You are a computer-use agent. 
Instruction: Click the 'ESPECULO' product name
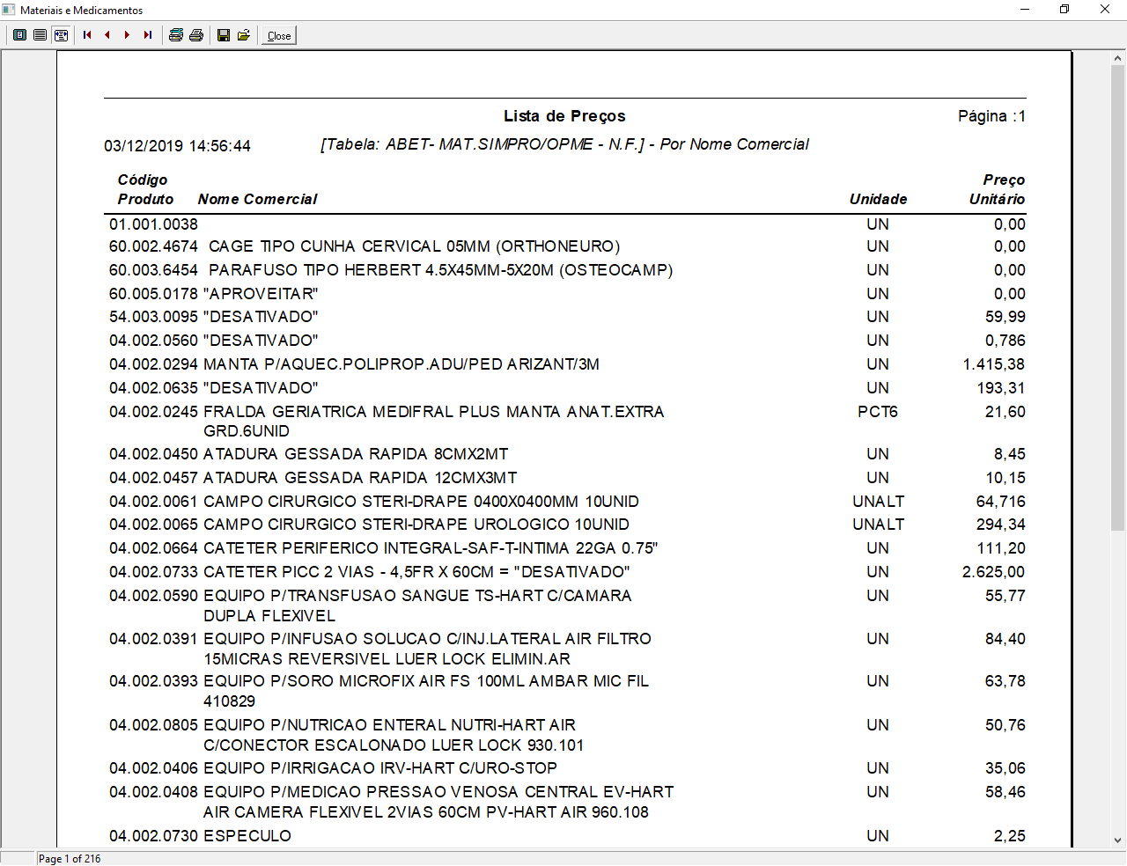247,836
